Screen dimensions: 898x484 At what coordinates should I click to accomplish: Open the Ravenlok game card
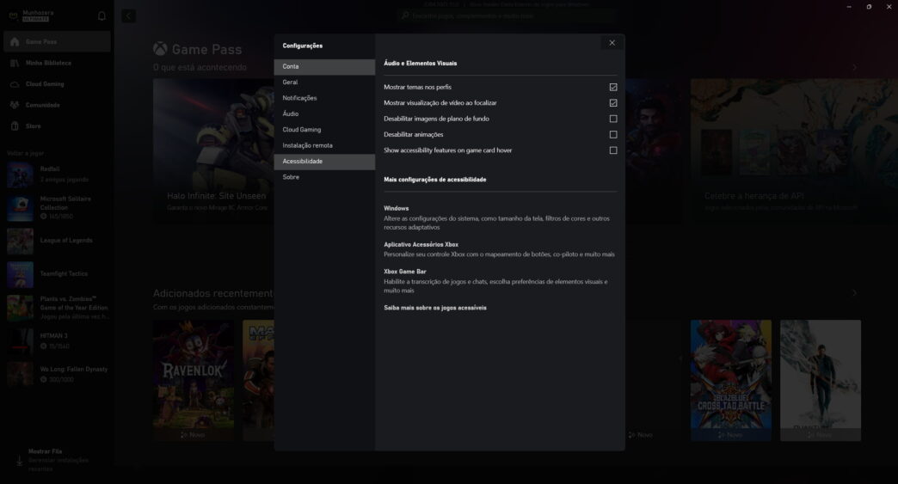(x=194, y=381)
